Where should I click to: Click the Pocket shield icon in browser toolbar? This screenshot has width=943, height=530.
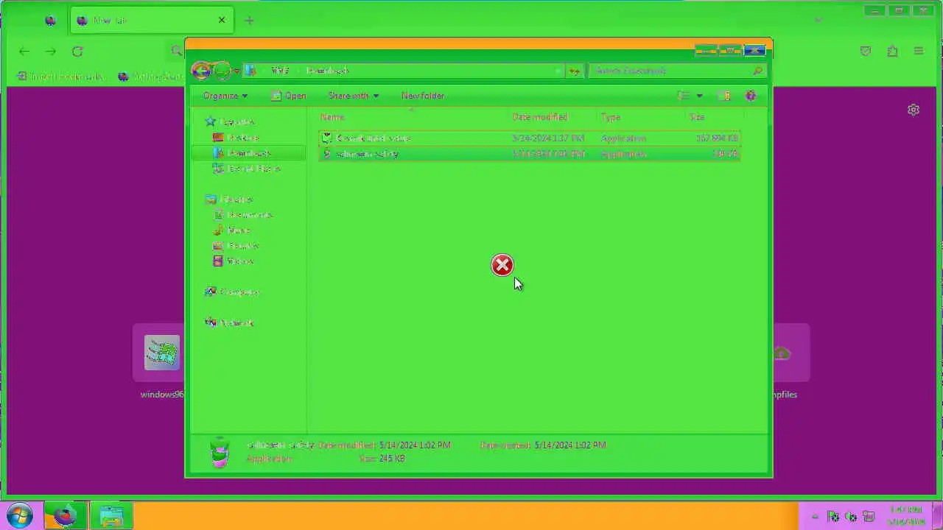tap(866, 51)
